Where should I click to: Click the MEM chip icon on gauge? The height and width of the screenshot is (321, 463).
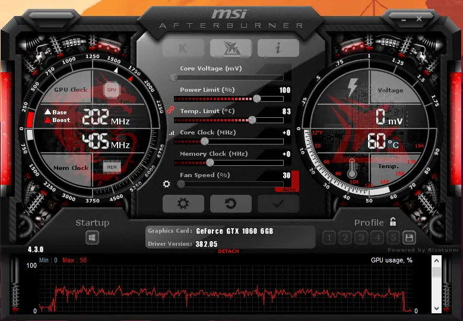[x=112, y=167]
